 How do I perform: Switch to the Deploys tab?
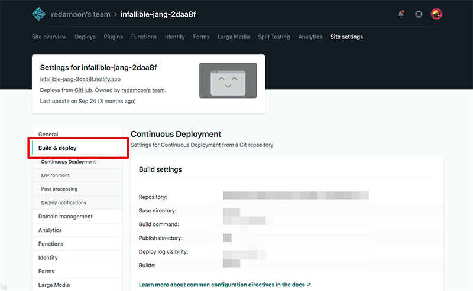85,37
